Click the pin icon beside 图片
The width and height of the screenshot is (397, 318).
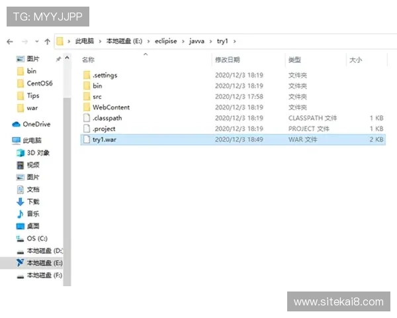(58, 59)
